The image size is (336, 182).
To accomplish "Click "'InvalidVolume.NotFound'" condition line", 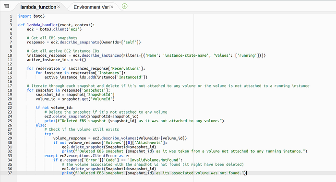I will point(118,160).
